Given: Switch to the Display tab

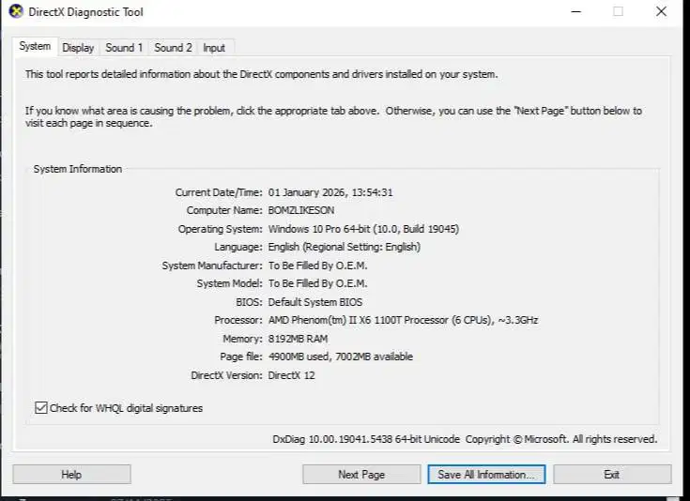Looking at the screenshot, I should pos(78,48).
